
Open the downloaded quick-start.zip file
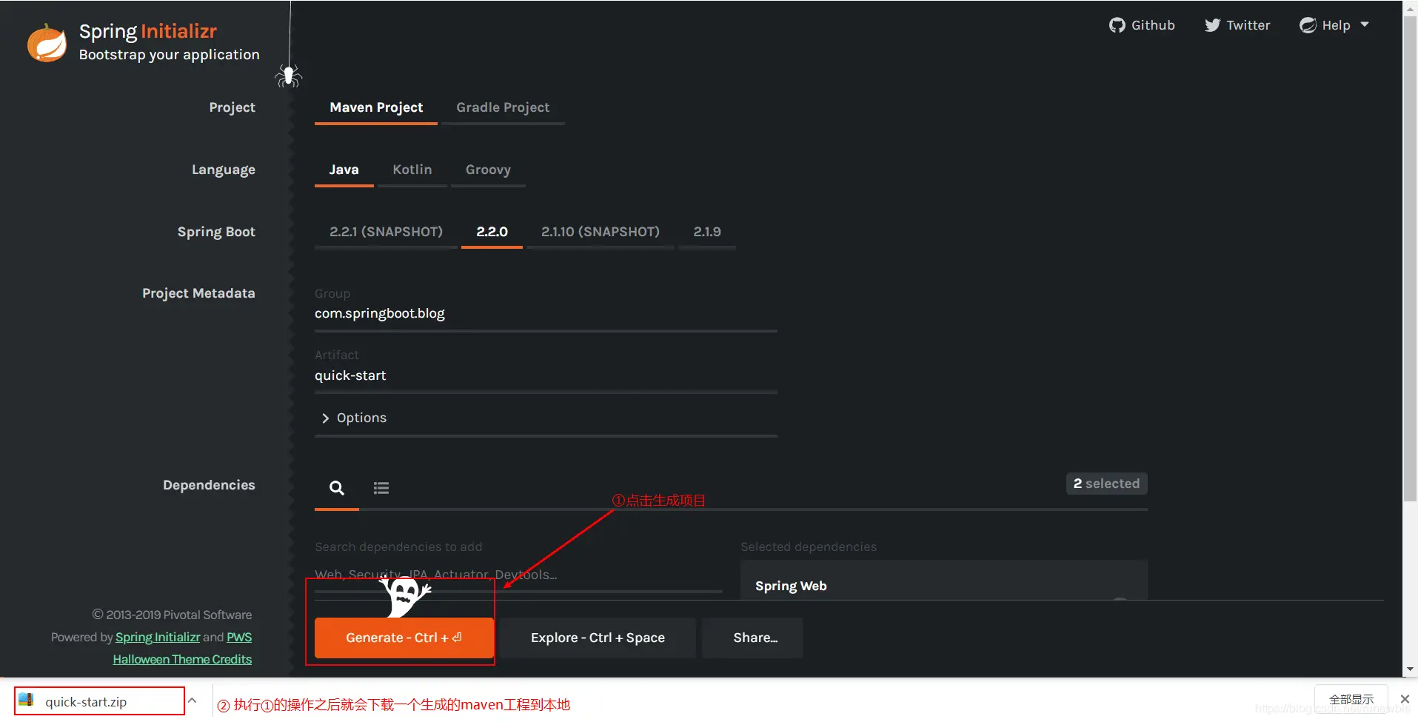[x=99, y=701]
